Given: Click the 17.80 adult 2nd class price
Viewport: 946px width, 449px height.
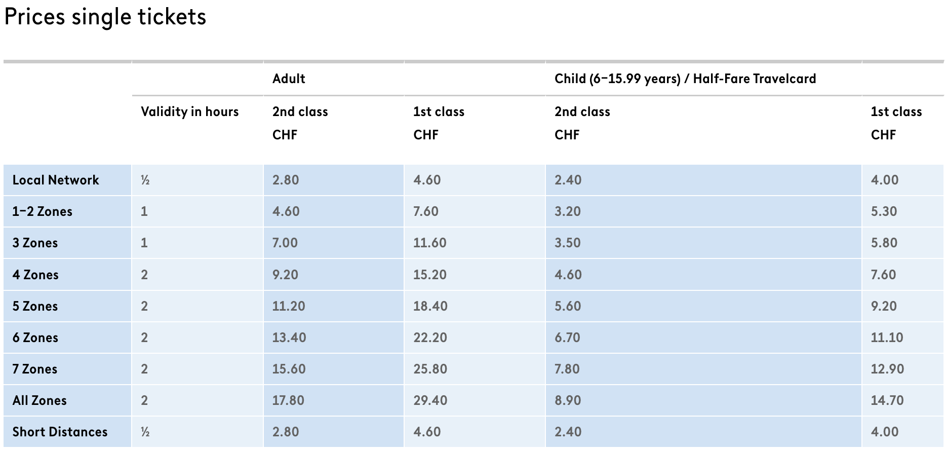Looking at the screenshot, I should click(288, 400).
